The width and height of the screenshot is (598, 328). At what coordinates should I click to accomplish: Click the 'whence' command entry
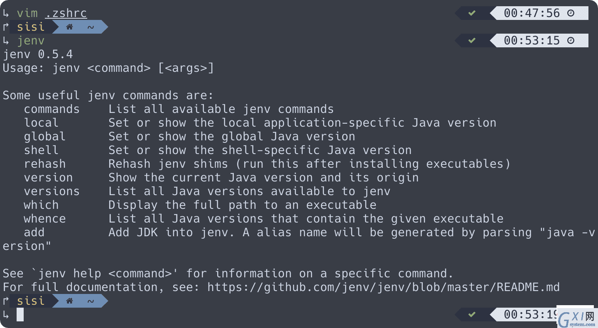click(x=45, y=218)
